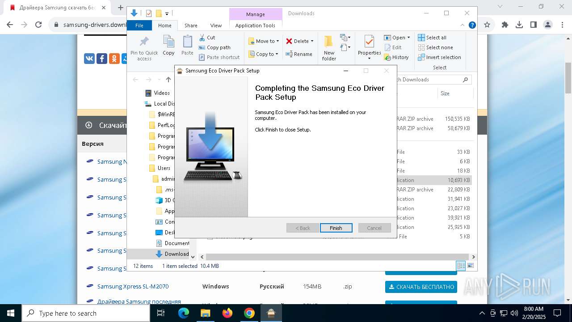
Task: Click Invert selection in the ribbon
Action: tap(440, 57)
